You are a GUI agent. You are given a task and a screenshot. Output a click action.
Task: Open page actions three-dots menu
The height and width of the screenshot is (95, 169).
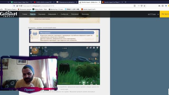pos(139,6)
